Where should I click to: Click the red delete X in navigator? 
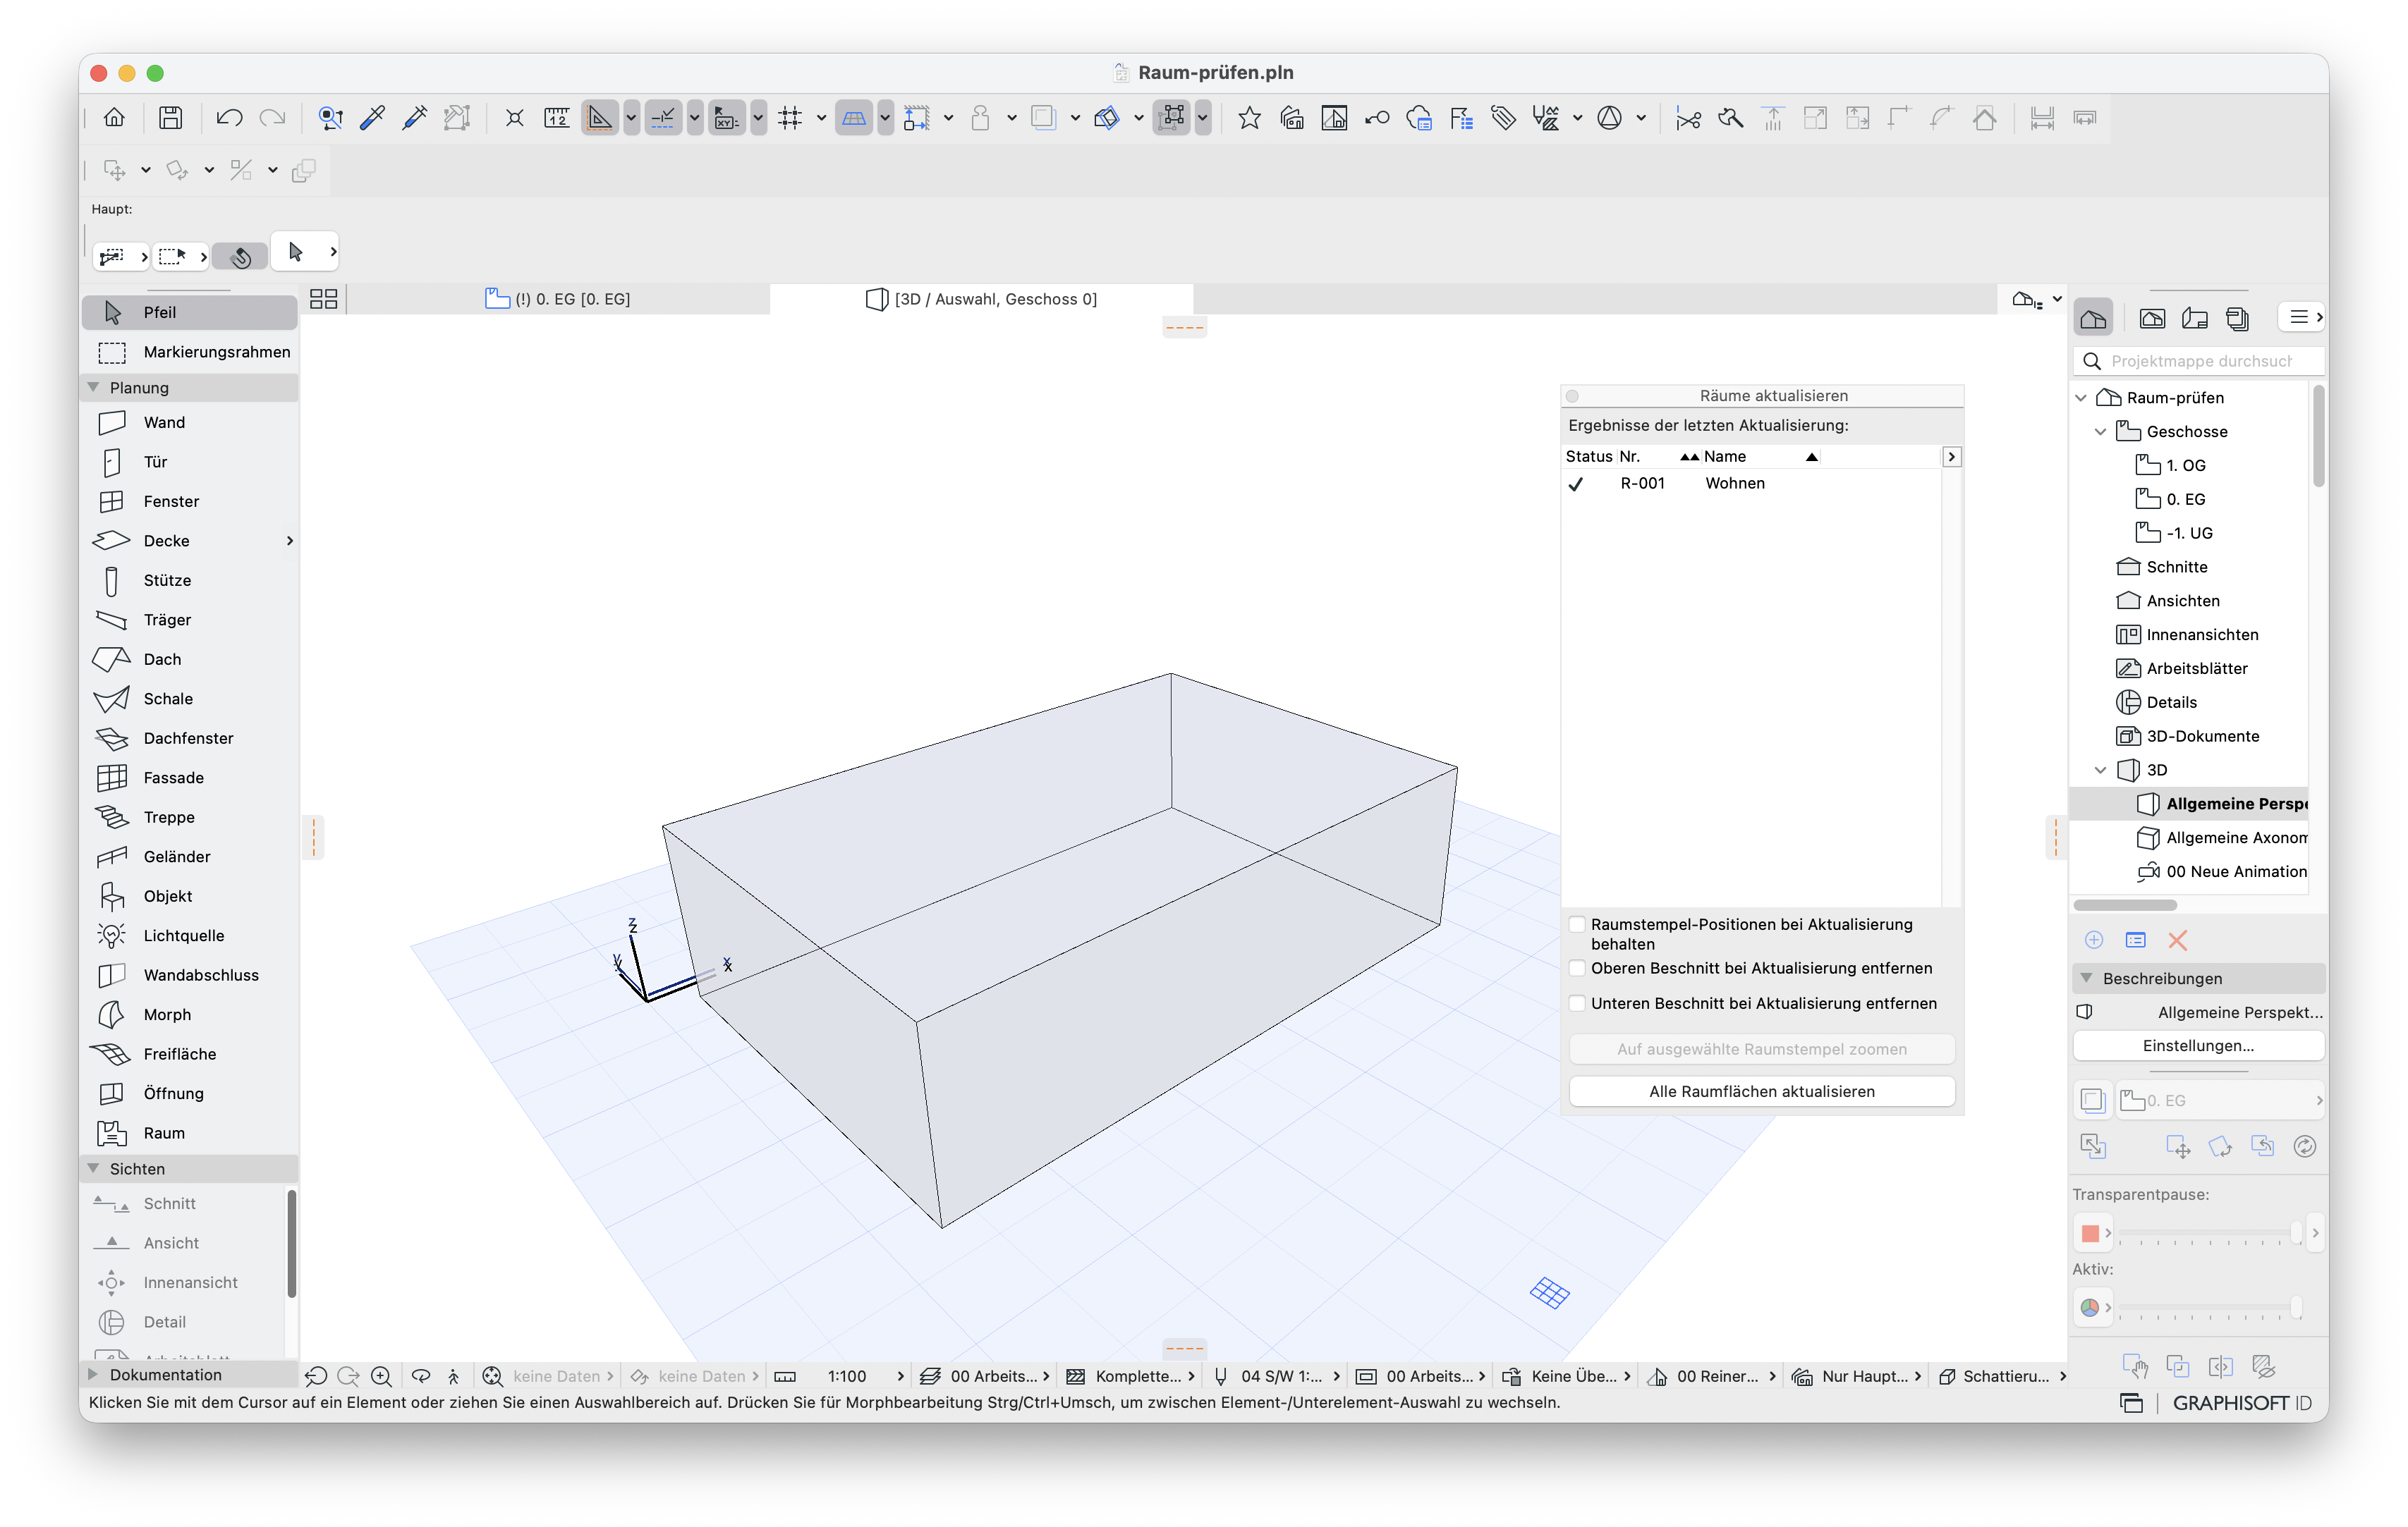[2178, 940]
